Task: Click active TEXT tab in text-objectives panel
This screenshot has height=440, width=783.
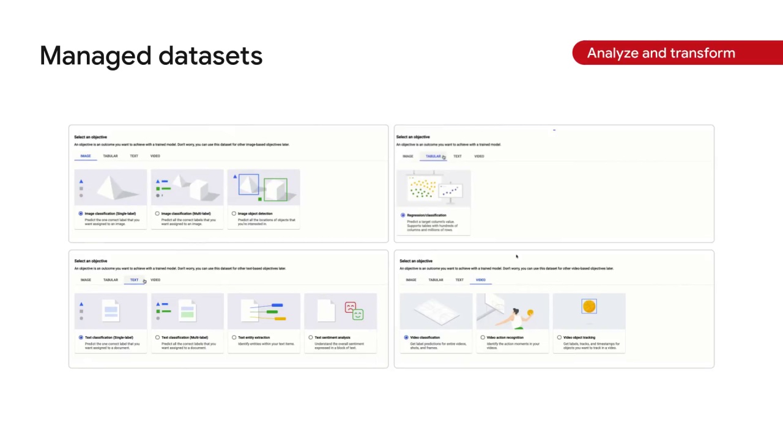Action: pos(134,280)
